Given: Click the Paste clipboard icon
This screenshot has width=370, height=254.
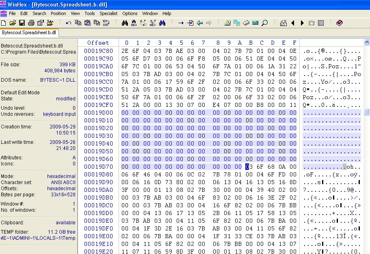Looking at the screenshot, I should pos(88,23).
